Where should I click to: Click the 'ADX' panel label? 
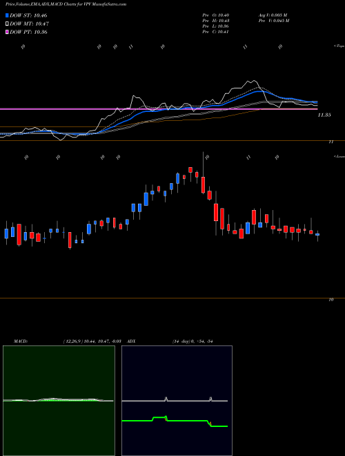pos(131,341)
